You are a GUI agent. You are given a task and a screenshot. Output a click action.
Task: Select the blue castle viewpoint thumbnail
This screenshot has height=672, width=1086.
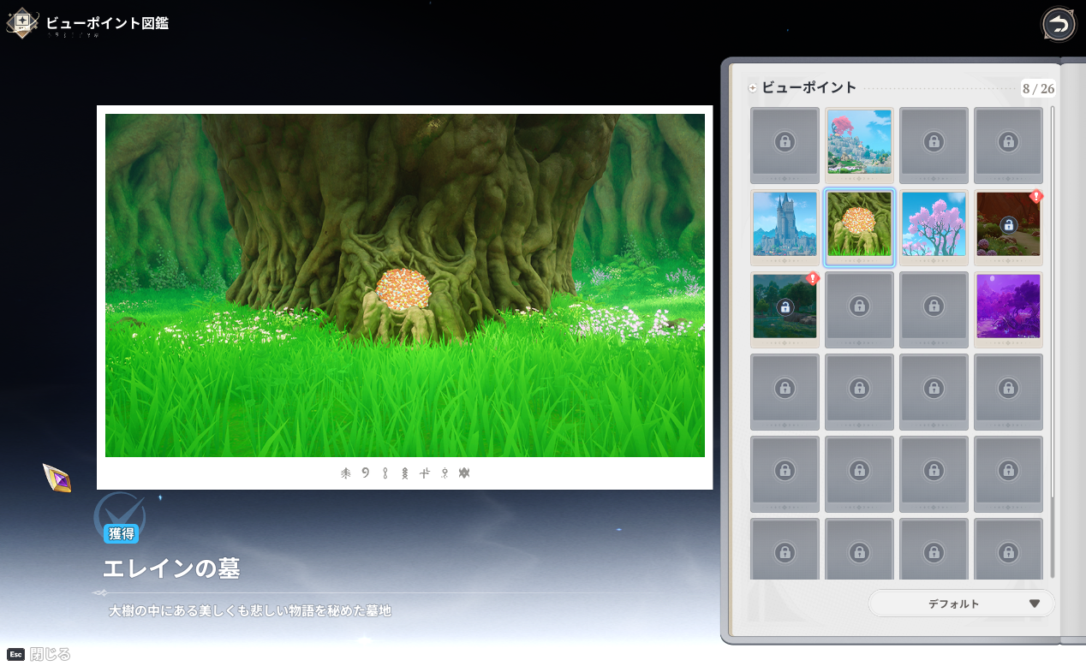point(785,224)
